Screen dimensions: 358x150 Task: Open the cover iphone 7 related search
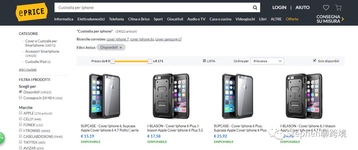pos(118,39)
